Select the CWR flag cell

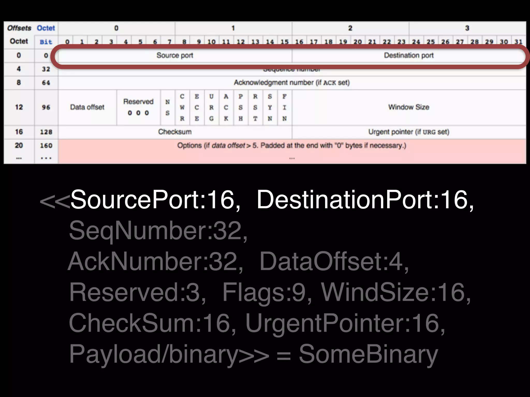182,107
